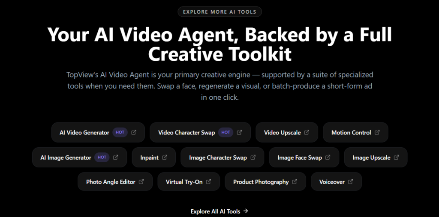Click external-link icon beside Virtual Try-On
439x217 pixels.
209,181
